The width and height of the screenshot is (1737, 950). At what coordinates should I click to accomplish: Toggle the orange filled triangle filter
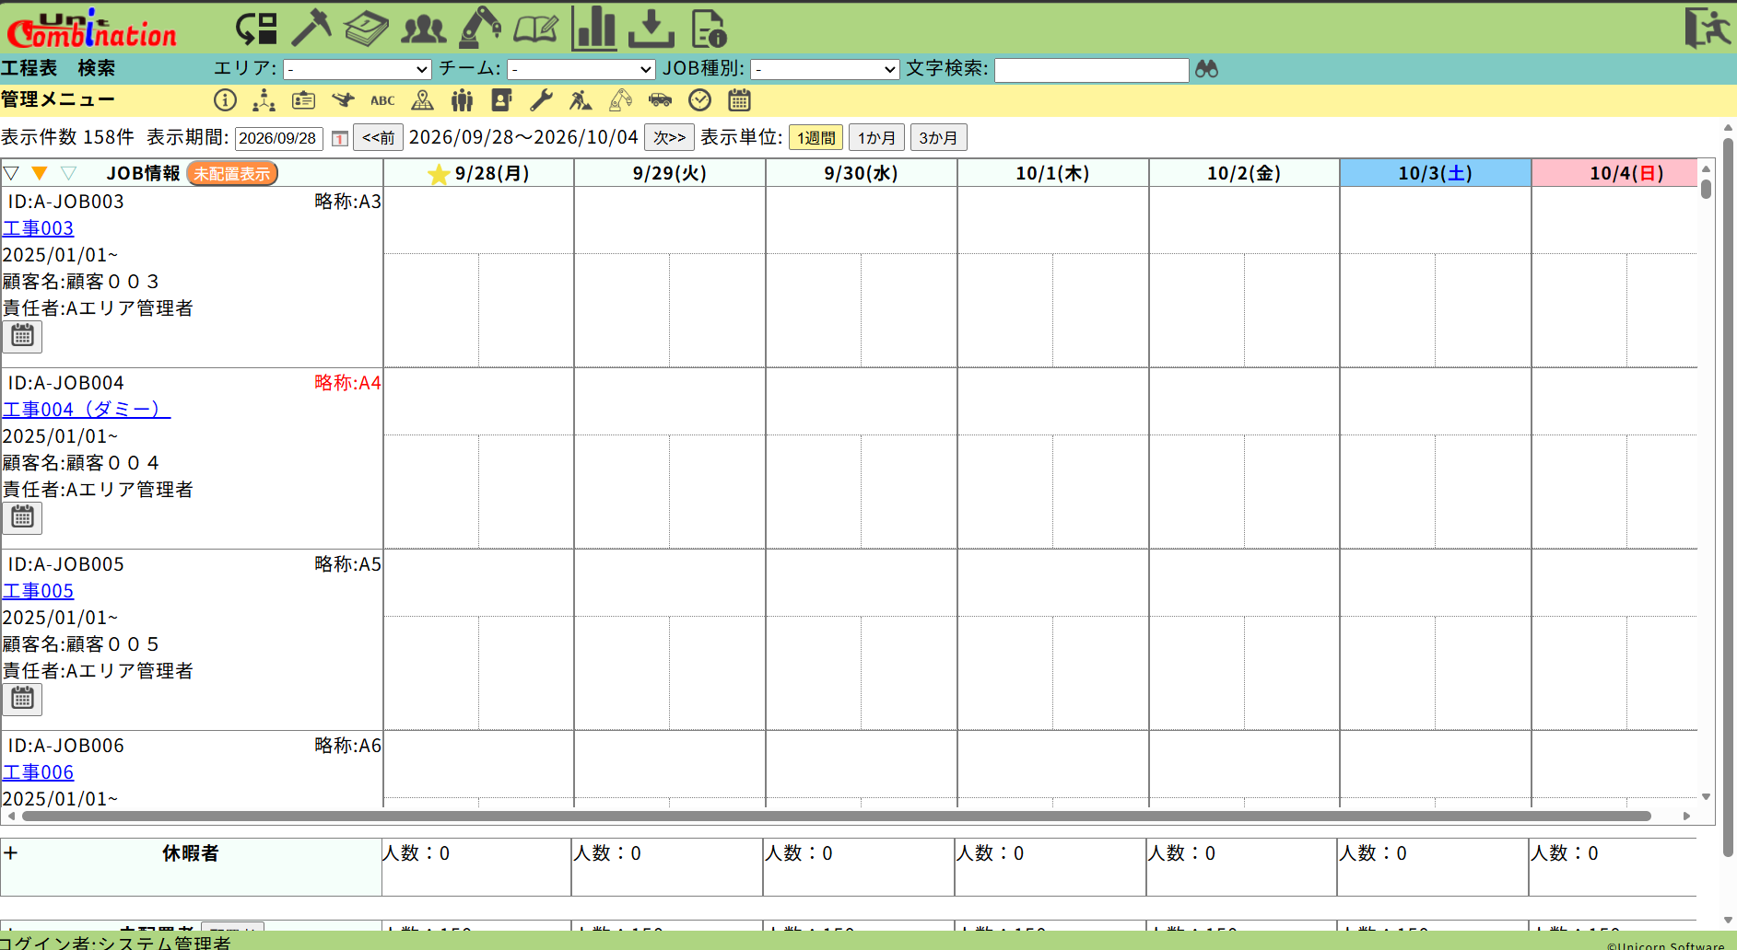pos(40,173)
